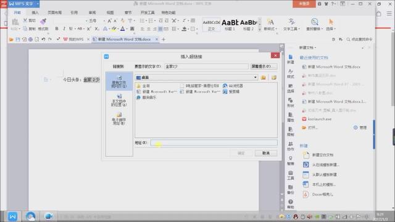Screen dimensions: 395x222
Task: Click the Bold (B) formatting icon
Action: [x=57, y=29]
